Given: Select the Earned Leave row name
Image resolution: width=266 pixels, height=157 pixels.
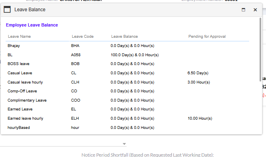Looking at the screenshot, I should [x=20, y=109].
